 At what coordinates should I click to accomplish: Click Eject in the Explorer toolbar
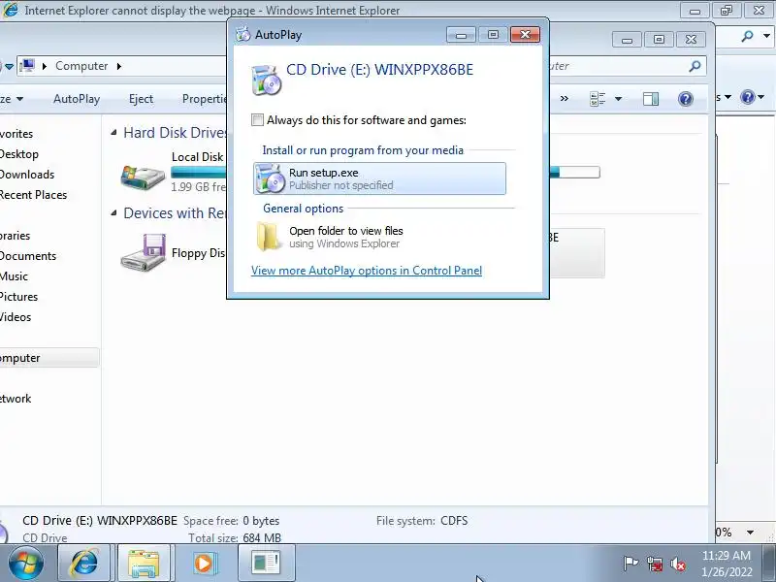tap(141, 99)
